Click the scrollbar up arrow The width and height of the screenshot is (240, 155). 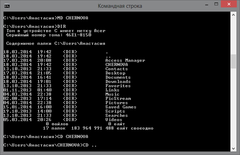pos(233,15)
